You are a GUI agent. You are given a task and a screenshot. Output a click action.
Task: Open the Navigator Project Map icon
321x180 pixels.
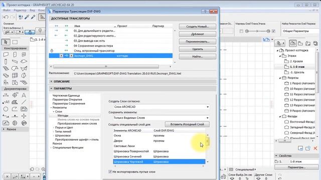(x=293, y=43)
